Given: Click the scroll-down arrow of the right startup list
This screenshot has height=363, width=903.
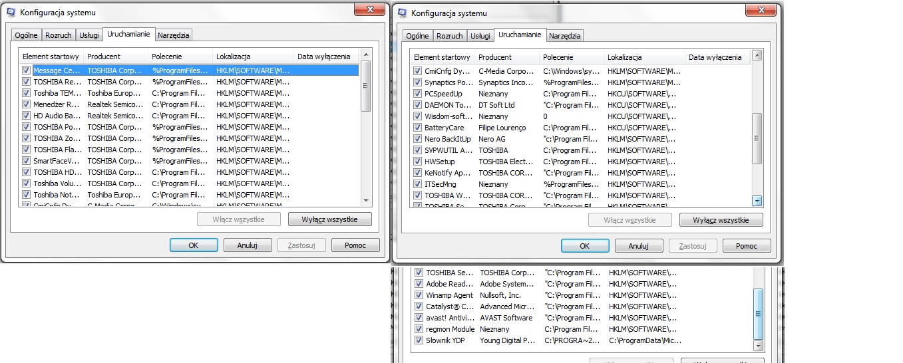Looking at the screenshot, I should 757,201.
